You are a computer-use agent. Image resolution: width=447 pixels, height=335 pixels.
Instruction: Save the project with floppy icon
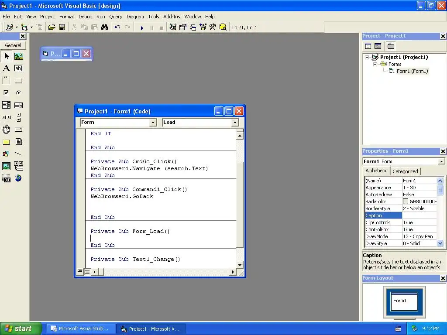pos(62,27)
